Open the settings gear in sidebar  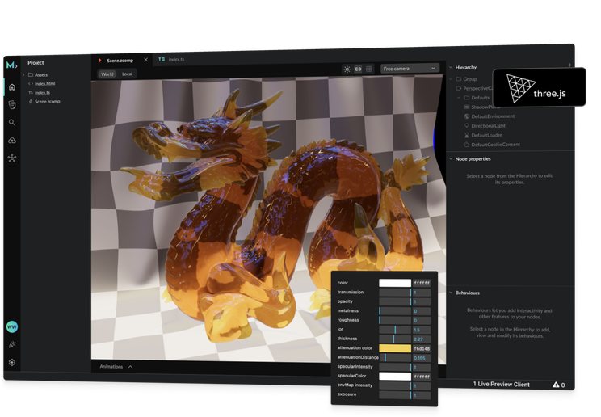coord(12,362)
